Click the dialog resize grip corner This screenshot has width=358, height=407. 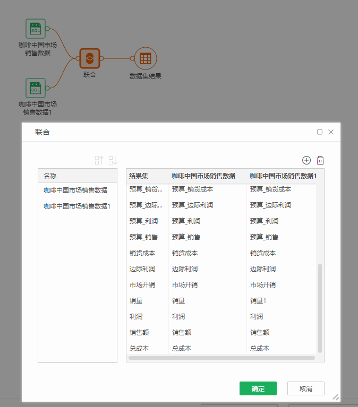(336, 396)
